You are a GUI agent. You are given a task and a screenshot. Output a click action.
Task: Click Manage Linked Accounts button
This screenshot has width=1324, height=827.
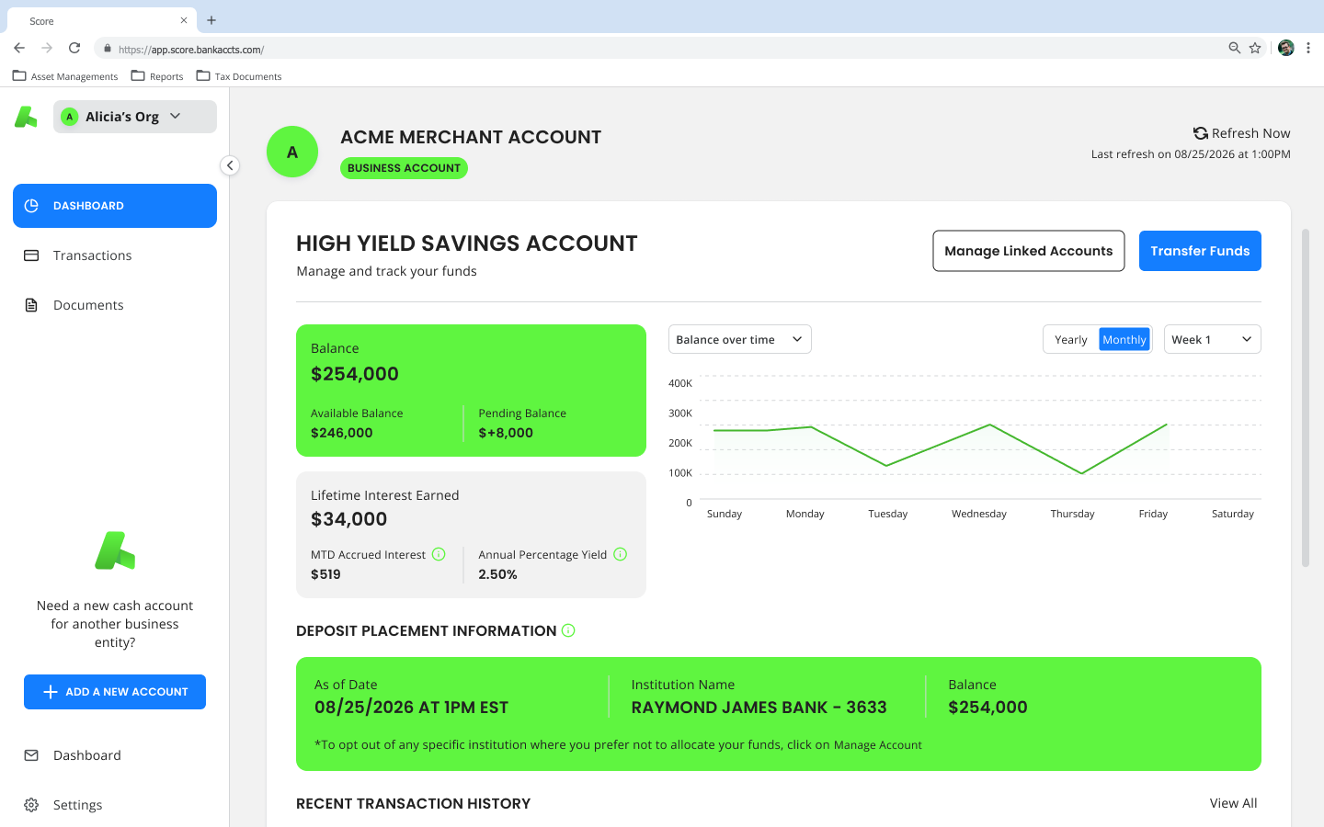(1029, 251)
